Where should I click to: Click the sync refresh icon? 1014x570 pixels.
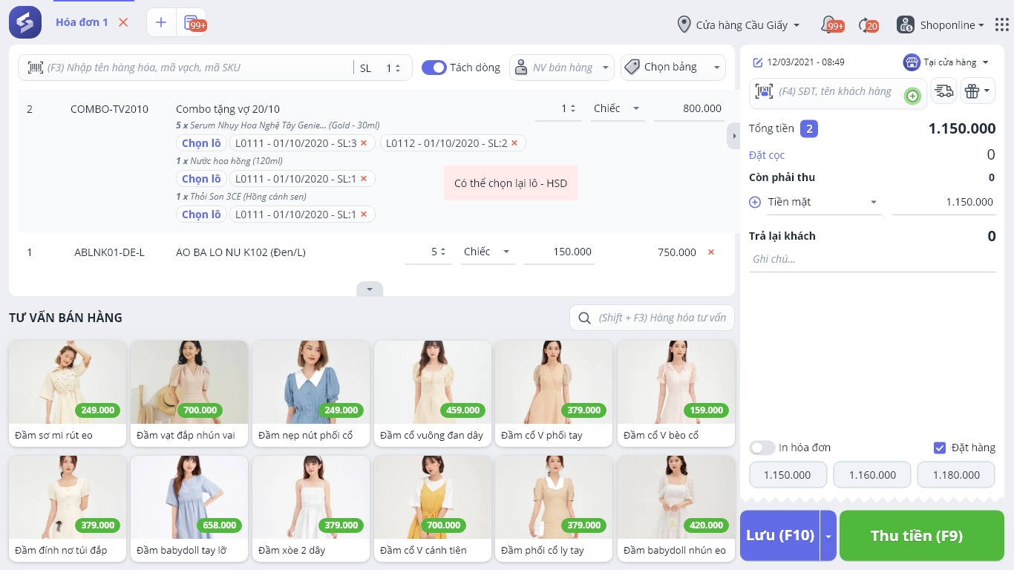pyautogui.click(x=866, y=24)
